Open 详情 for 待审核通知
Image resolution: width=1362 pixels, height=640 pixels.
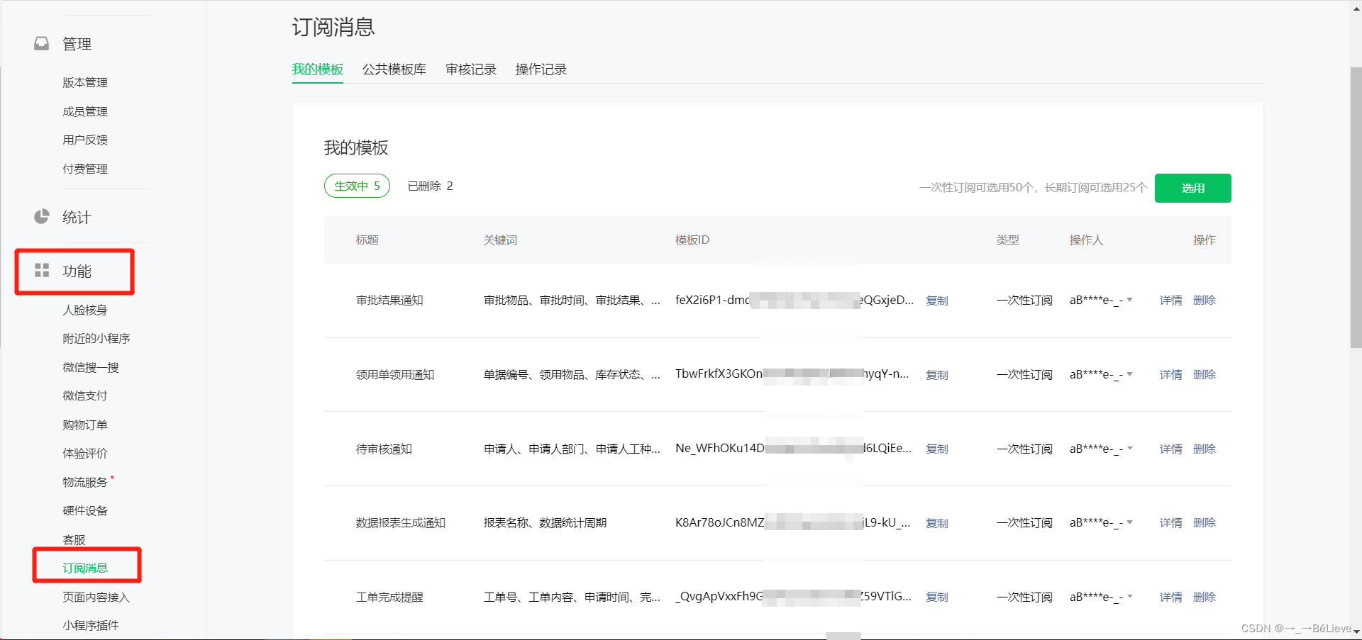[x=1171, y=449]
